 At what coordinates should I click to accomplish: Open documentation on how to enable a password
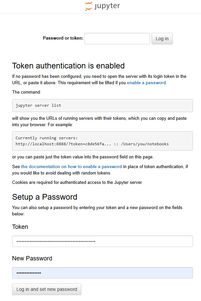[71, 167]
